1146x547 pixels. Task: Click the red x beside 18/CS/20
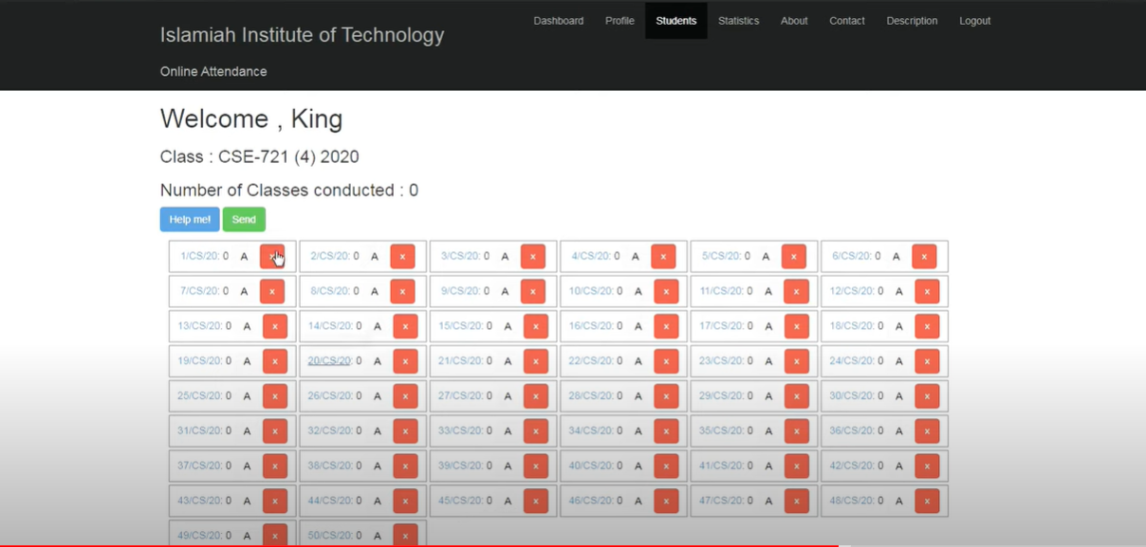pyautogui.click(x=926, y=326)
